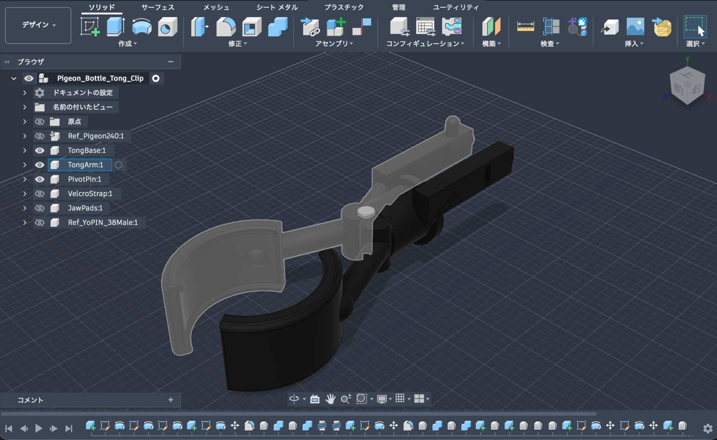Step to the previous timeline feature
The height and width of the screenshot is (440, 717).
[23, 428]
